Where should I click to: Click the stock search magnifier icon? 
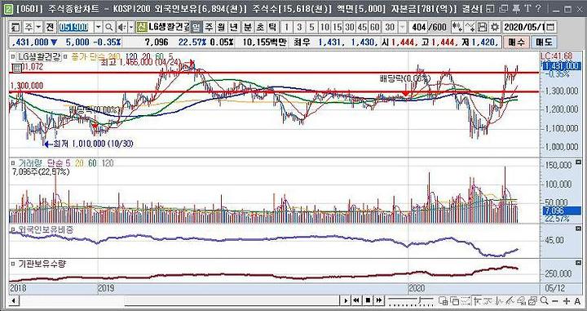tap(109, 27)
